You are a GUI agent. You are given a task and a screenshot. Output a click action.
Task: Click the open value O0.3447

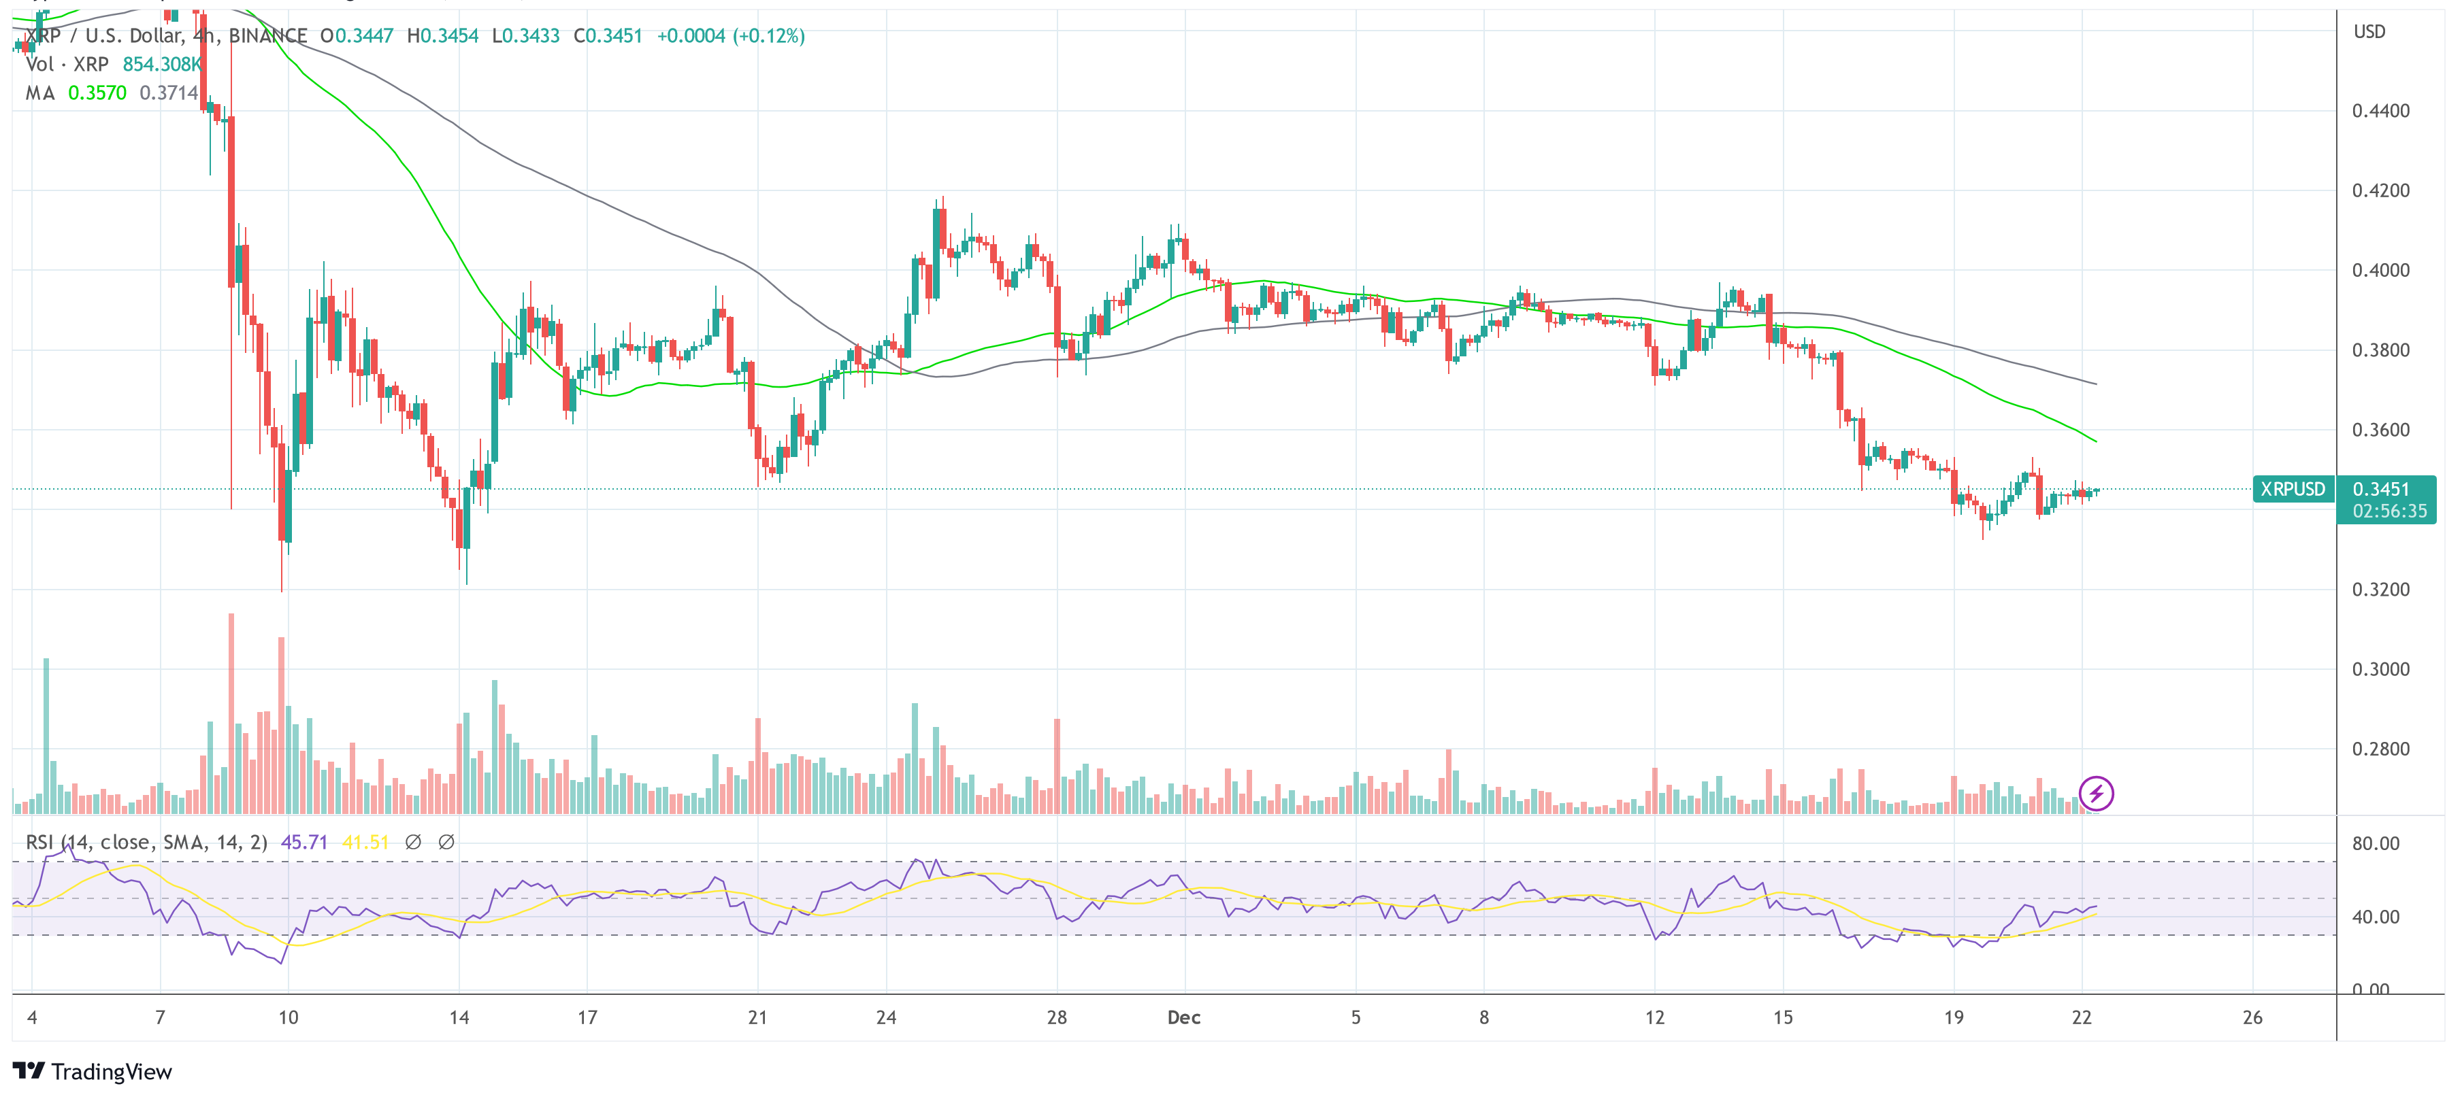coord(357,36)
